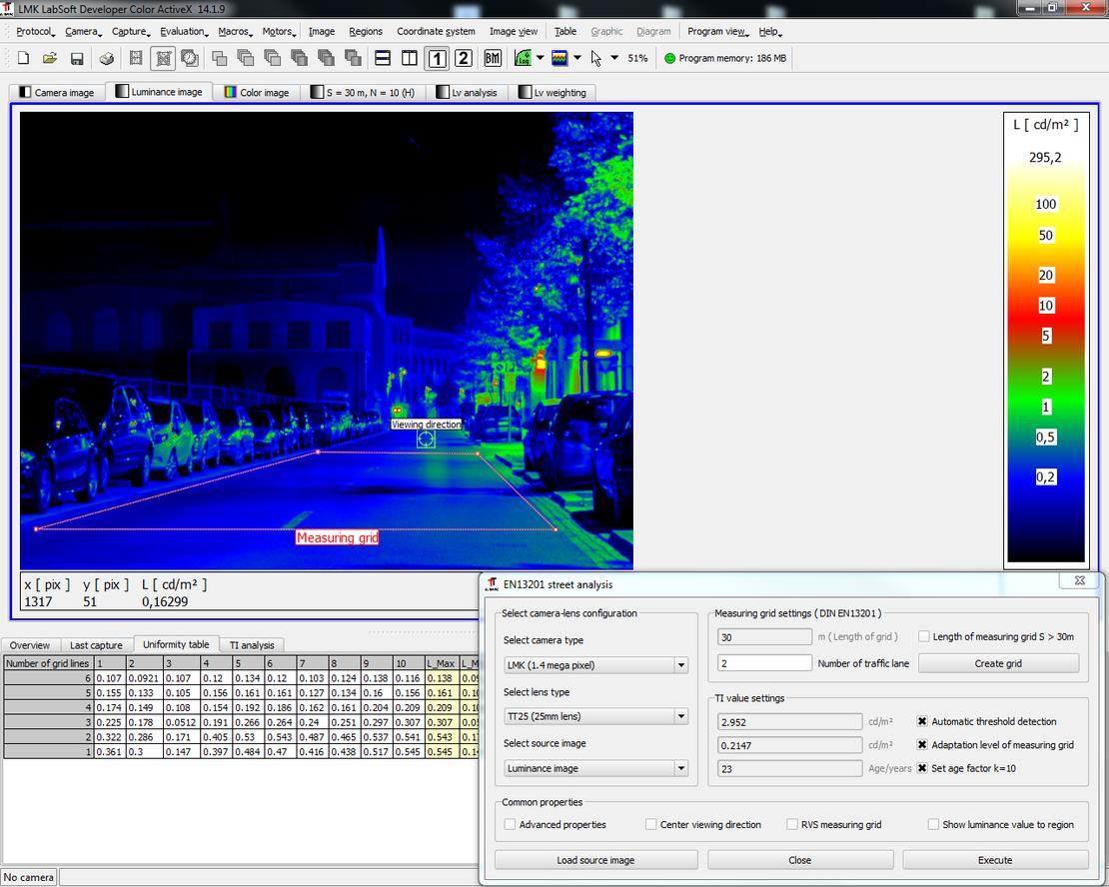1109x887 pixels.
Task: Open the camera type dropdown LMK (1.4 mega pixel)
Action: 596,665
